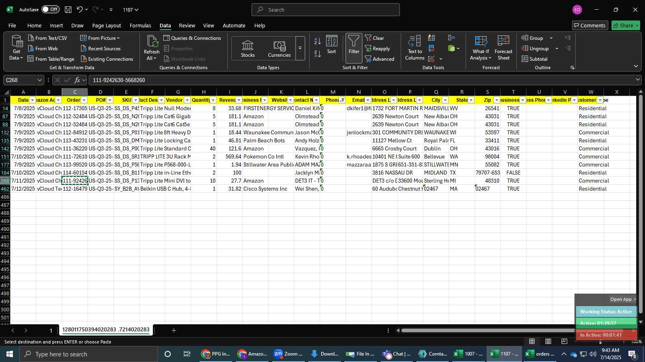Click the Share button
This screenshot has width=645, height=362.
pos(626,25)
